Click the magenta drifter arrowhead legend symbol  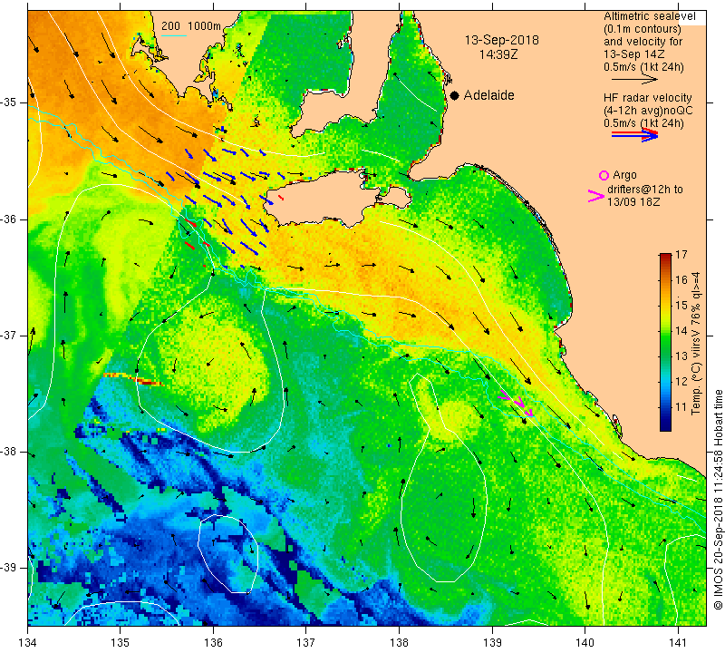[x=596, y=196]
